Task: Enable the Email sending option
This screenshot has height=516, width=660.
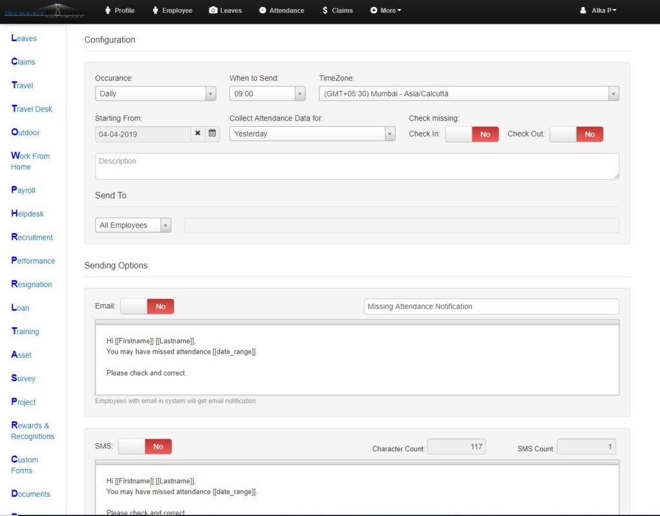Action: pos(135,306)
